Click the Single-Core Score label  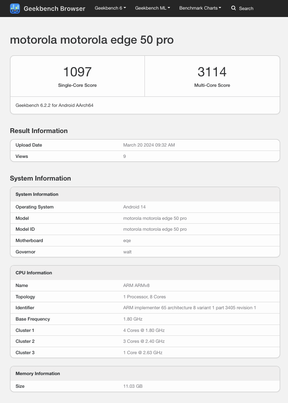(x=77, y=85)
